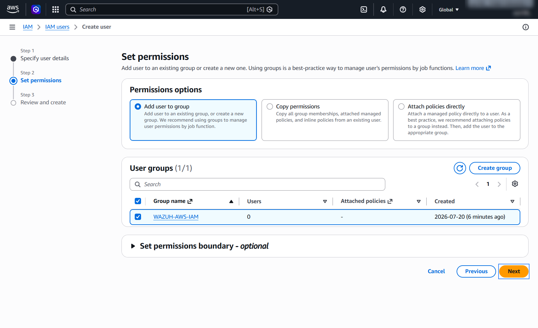Image resolution: width=538 pixels, height=328 pixels.
Task: Click the Previous button
Action: (x=476, y=271)
